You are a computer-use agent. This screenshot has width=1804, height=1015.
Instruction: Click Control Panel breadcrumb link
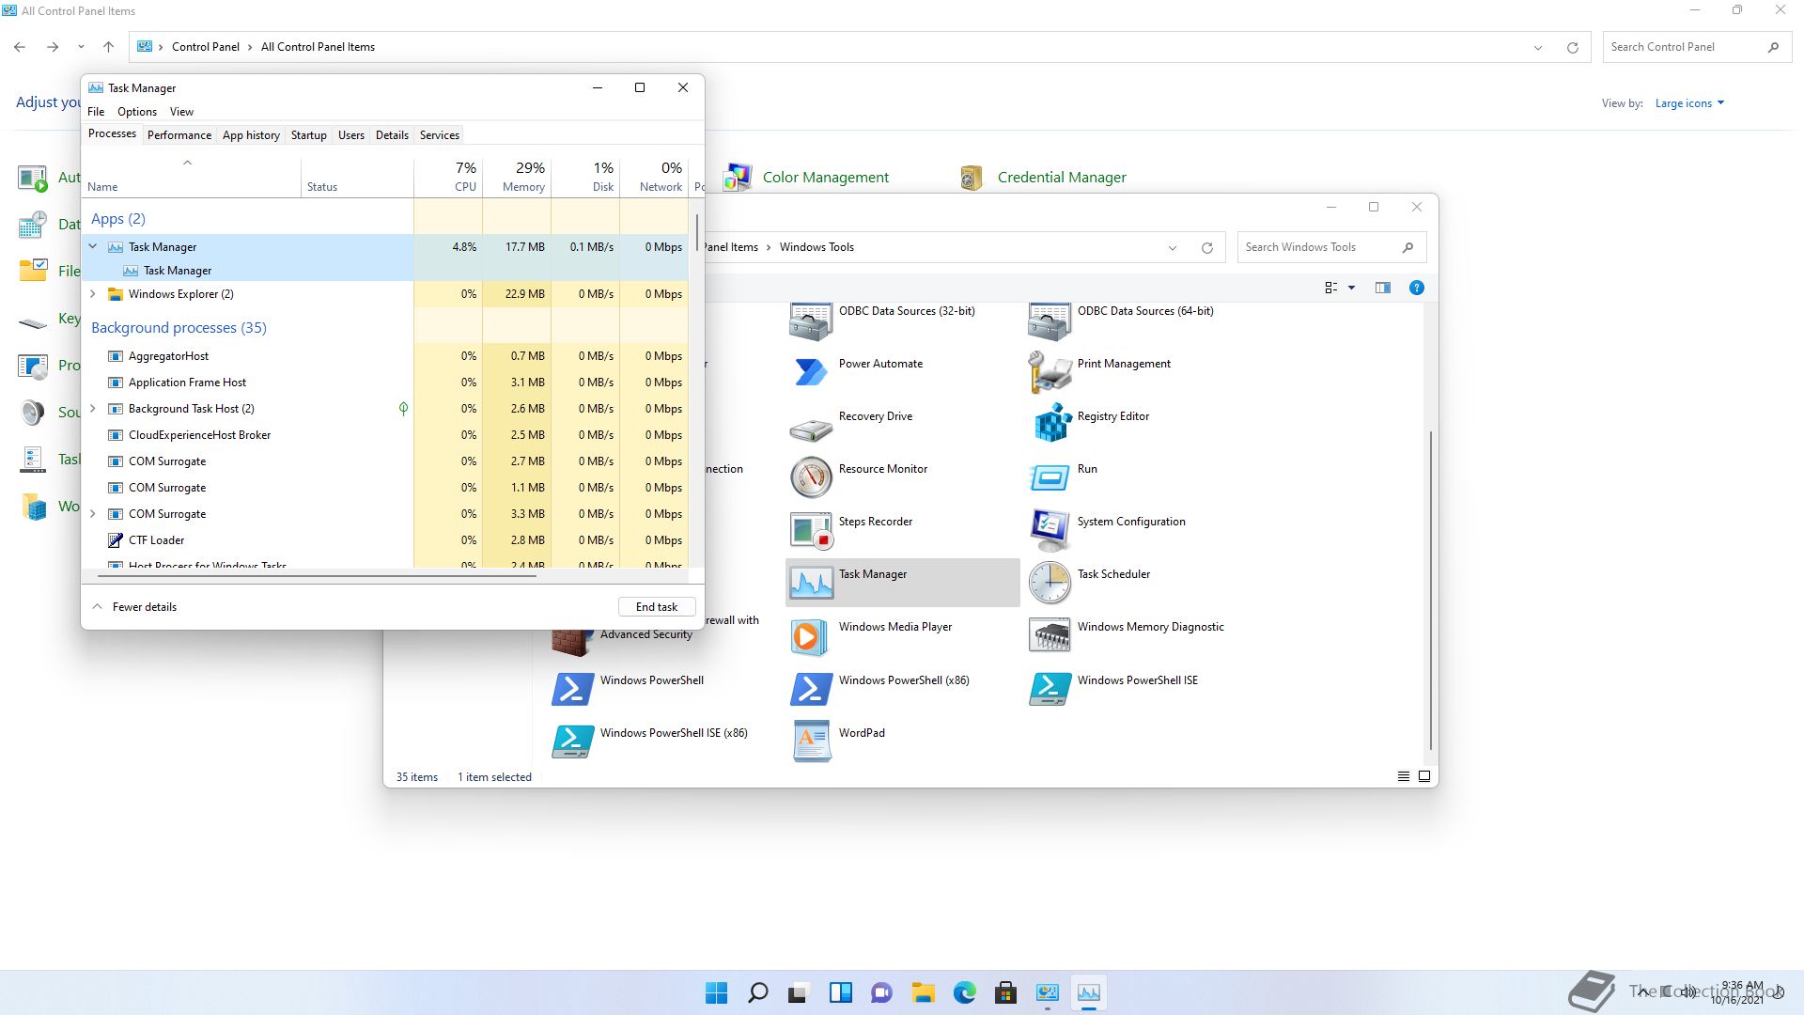206,47
